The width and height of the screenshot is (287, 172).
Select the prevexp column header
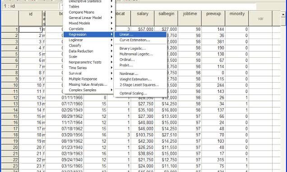[x=213, y=18]
